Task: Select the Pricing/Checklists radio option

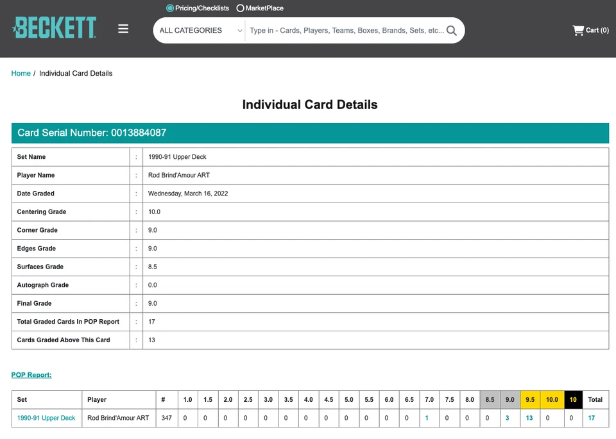Action: (170, 8)
